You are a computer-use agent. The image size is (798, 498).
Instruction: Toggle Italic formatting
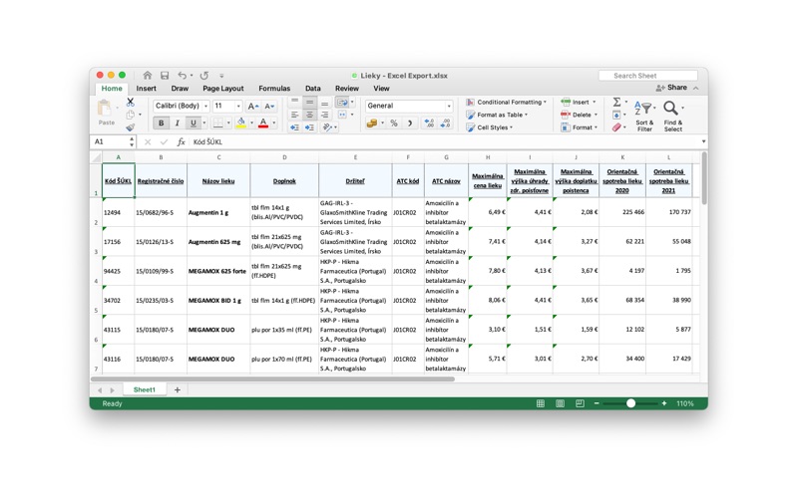178,123
